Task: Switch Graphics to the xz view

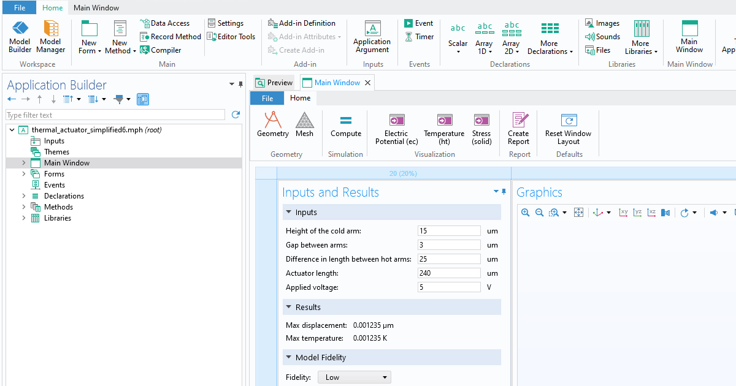Action: point(651,213)
